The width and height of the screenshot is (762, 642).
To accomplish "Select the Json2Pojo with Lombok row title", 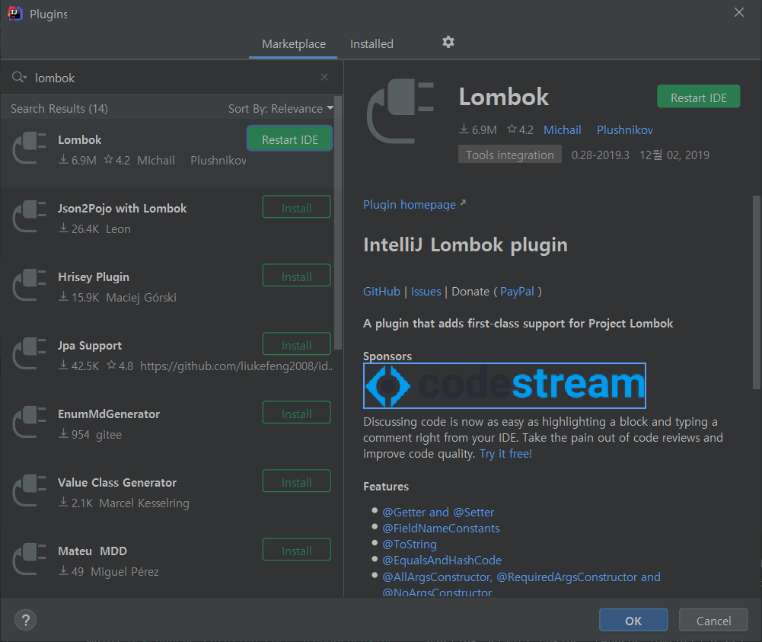I will coord(122,209).
